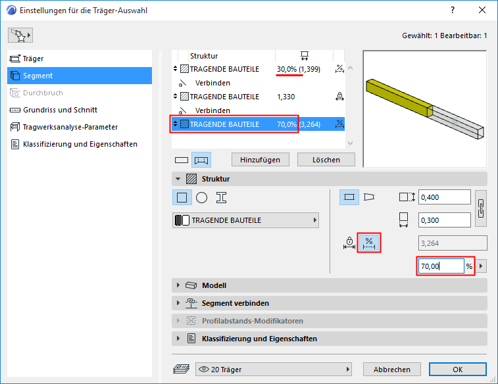Select TRAGENDE BAUTEILE row with 1,330
The width and height of the screenshot is (498, 384).
[x=258, y=97]
